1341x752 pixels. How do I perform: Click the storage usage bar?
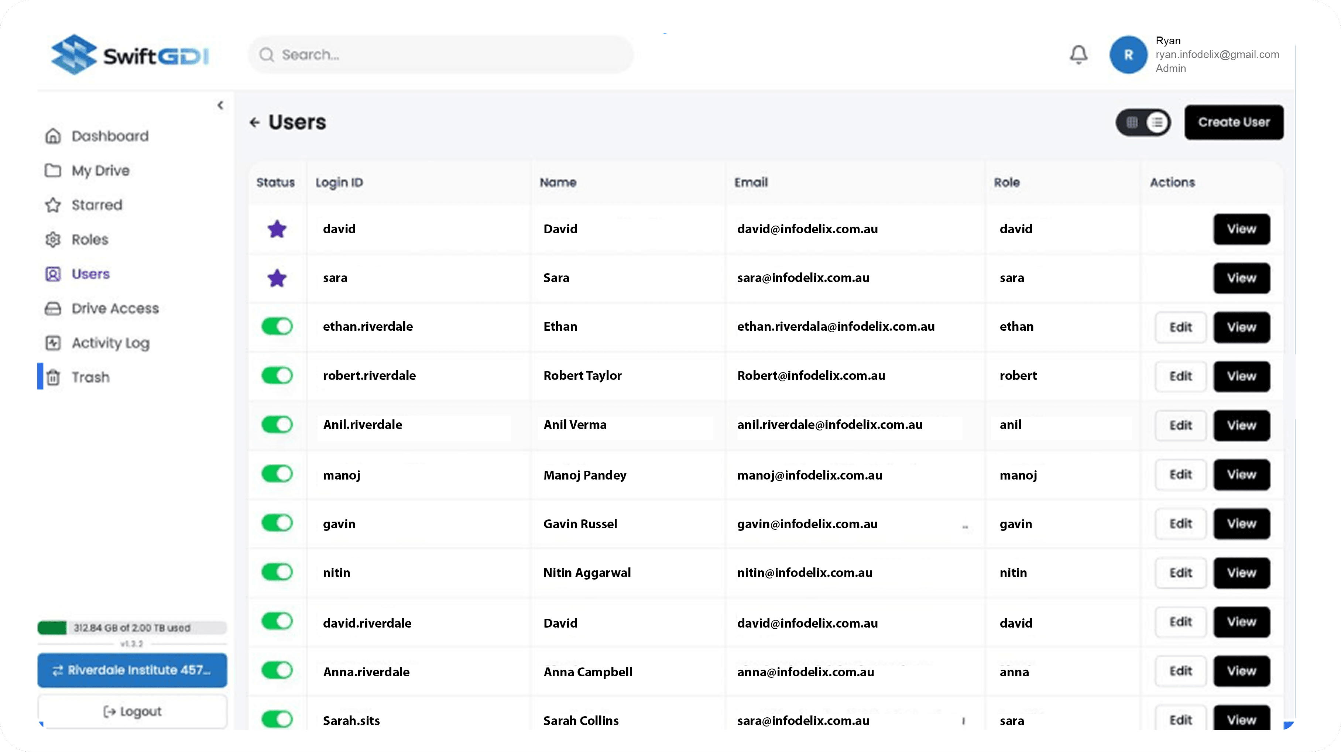pos(132,628)
